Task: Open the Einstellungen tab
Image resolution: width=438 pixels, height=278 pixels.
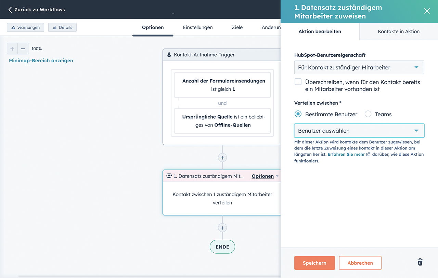Action: click(x=198, y=27)
